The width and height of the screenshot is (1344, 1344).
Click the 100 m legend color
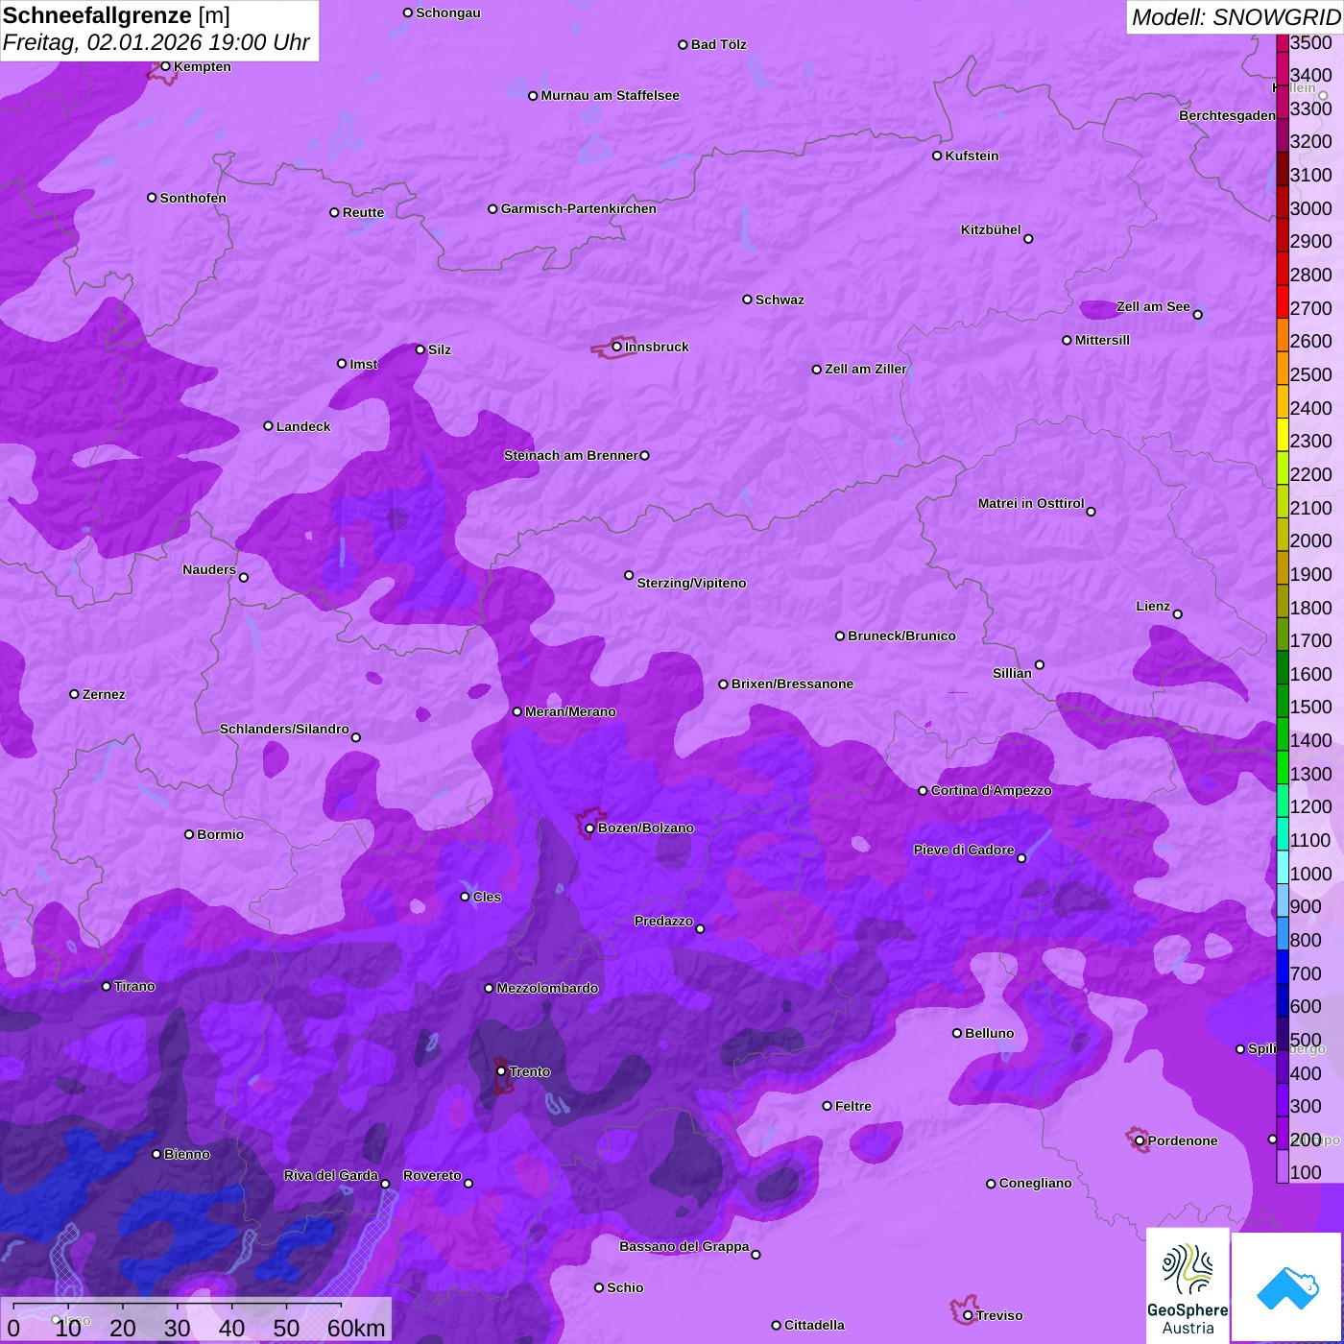coord(1283,1166)
